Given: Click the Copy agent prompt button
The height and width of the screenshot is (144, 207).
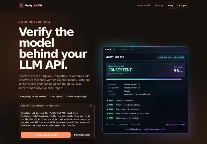Looking at the screenshot, I should pyautogui.click(x=46, y=135).
